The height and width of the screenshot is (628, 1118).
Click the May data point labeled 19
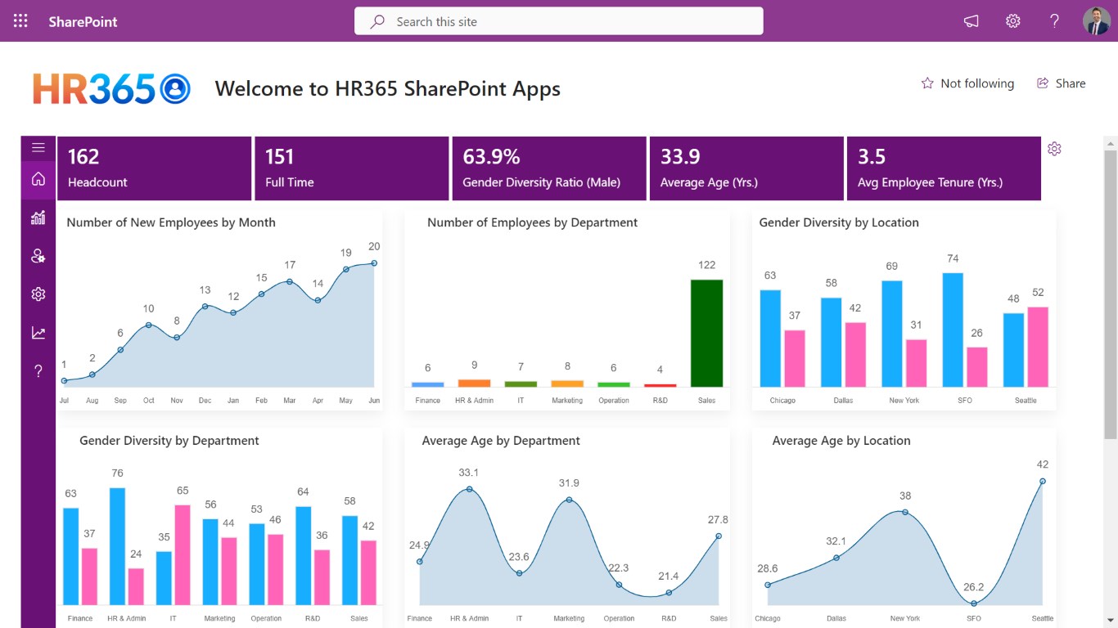[346, 269]
